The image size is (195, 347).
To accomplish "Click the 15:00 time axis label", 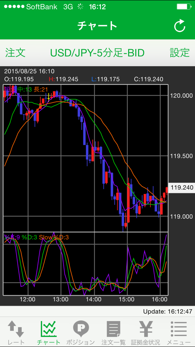I will tap(127, 299).
